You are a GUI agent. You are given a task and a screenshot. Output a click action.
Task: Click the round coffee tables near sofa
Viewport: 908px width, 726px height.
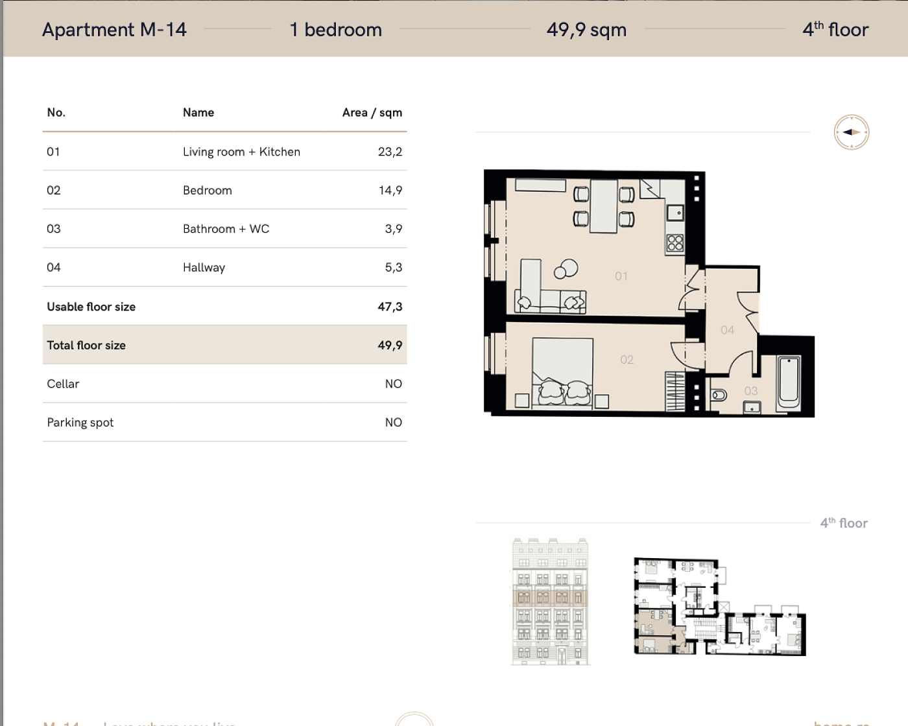(566, 269)
